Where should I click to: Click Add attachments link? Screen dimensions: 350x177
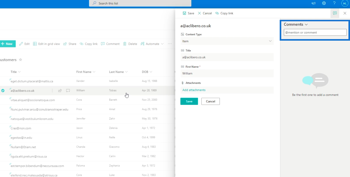194,90
